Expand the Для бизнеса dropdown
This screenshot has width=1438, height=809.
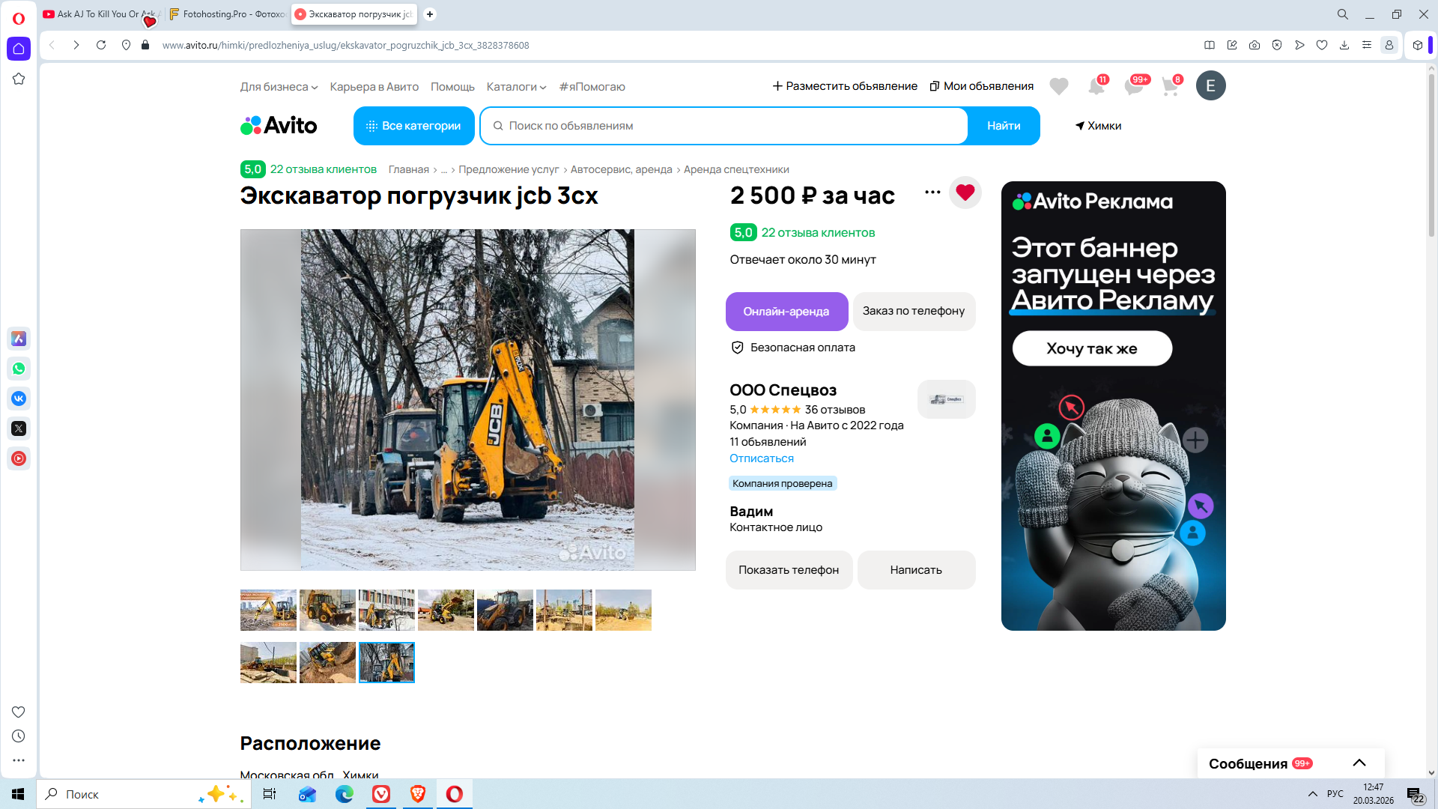point(279,87)
